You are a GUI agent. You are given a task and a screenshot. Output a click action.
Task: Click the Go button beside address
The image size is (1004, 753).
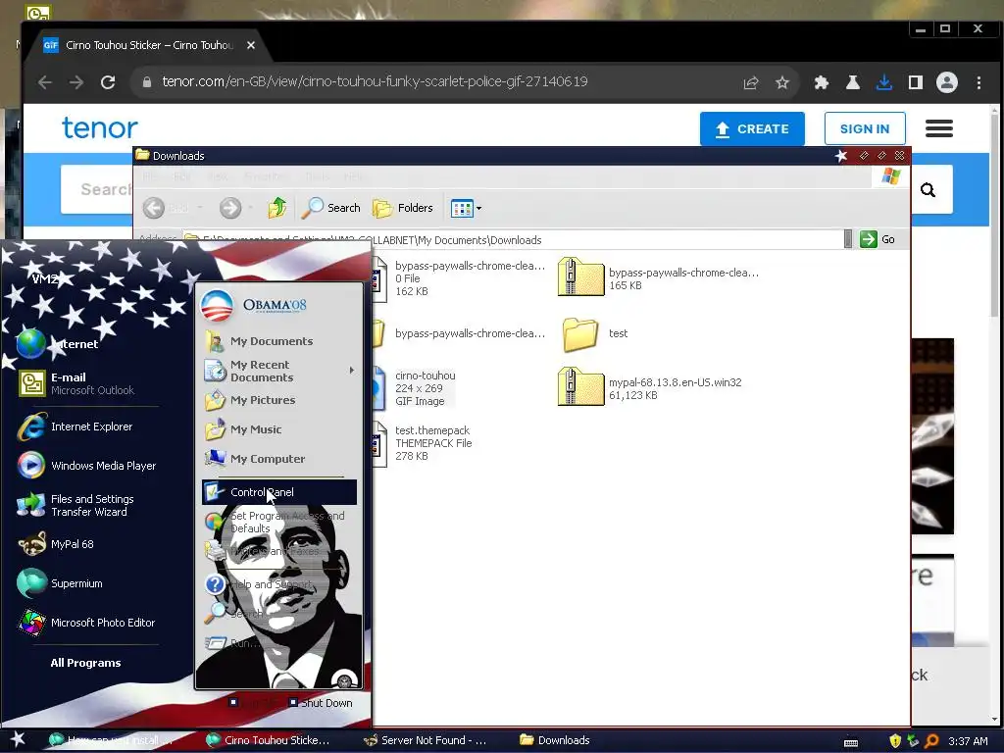(878, 239)
